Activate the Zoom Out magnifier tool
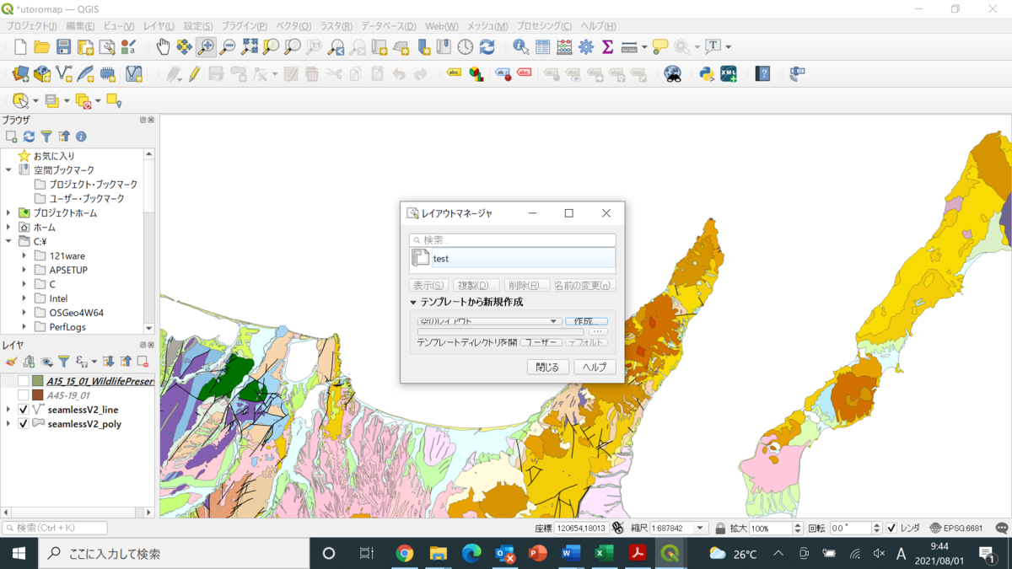The width and height of the screenshot is (1012, 569). pyautogui.click(x=228, y=47)
